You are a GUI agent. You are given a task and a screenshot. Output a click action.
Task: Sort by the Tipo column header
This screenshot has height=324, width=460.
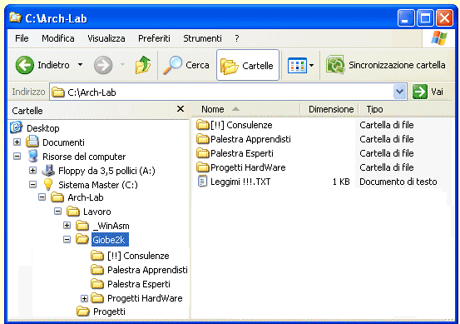[374, 109]
